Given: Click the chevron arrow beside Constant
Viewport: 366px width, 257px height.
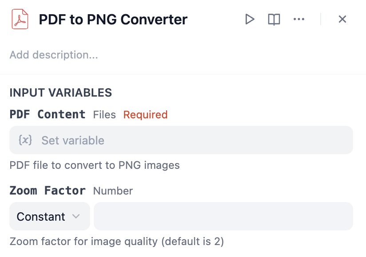Looking at the screenshot, I should pyautogui.click(x=76, y=216).
